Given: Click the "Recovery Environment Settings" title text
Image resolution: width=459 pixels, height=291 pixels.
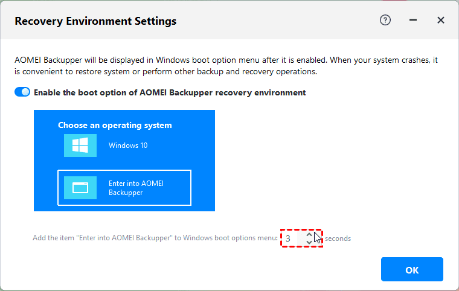Looking at the screenshot, I should [x=95, y=21].
